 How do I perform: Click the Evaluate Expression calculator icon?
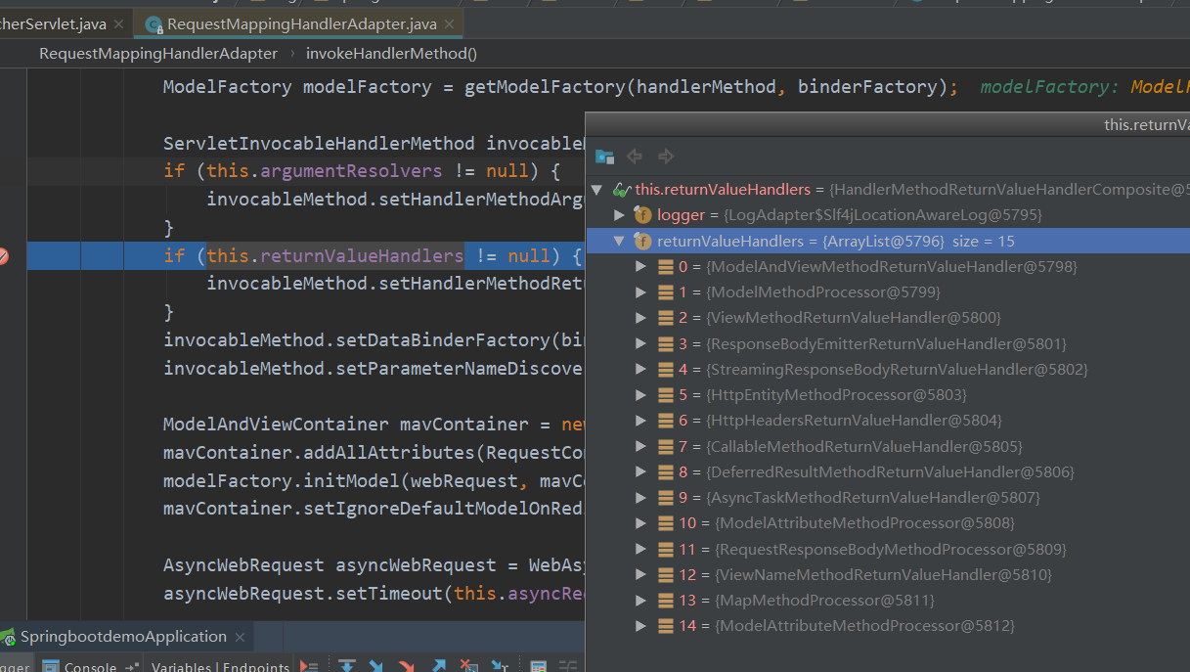pyautogui.click(x=538, y=666)
